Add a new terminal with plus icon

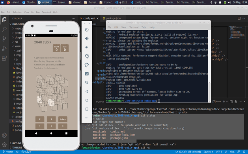click(x=224, y=101)
